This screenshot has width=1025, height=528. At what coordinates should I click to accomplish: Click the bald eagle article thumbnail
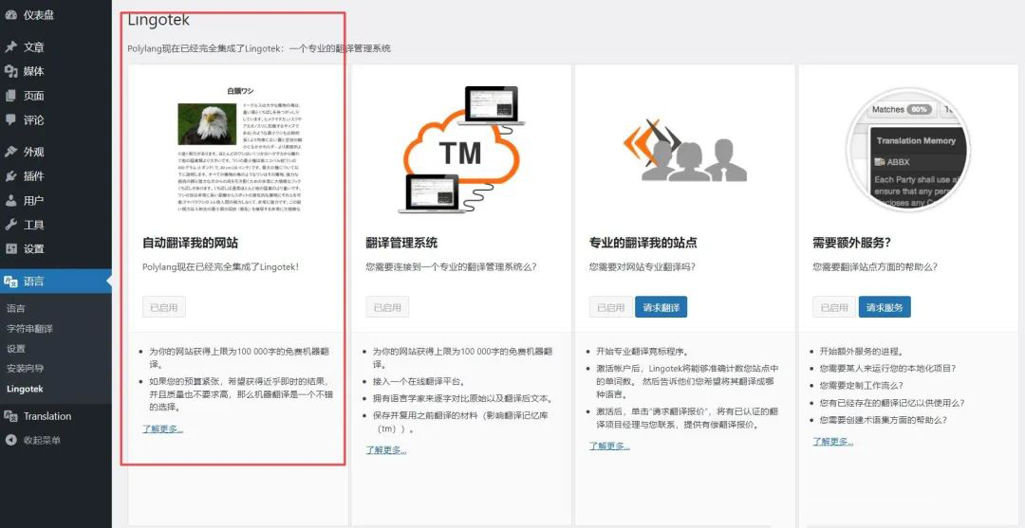[x=207, y=124]
